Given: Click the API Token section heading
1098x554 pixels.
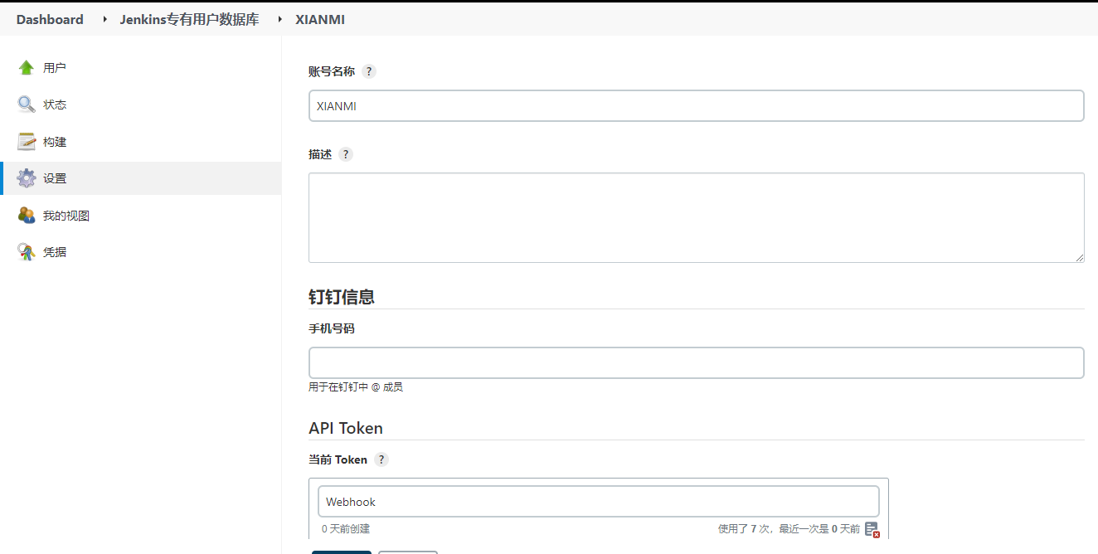Looking at the screenshot, I should pyautogui.click(x=346, y=428).
